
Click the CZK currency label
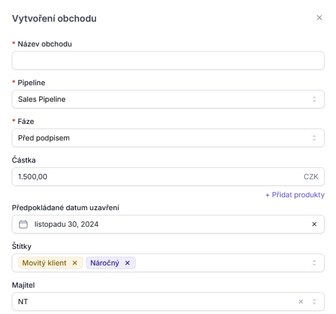pos(311,177)
